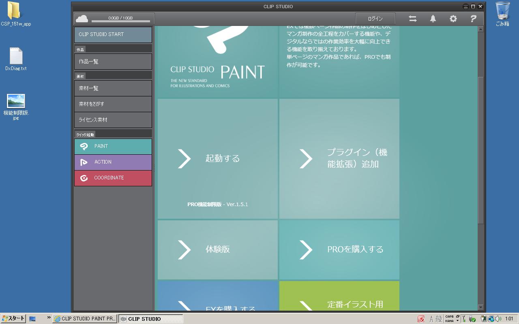This screenshot has height=324, width=519.
Task: Click the 体験版 tile
Action: tap(217, 249)
